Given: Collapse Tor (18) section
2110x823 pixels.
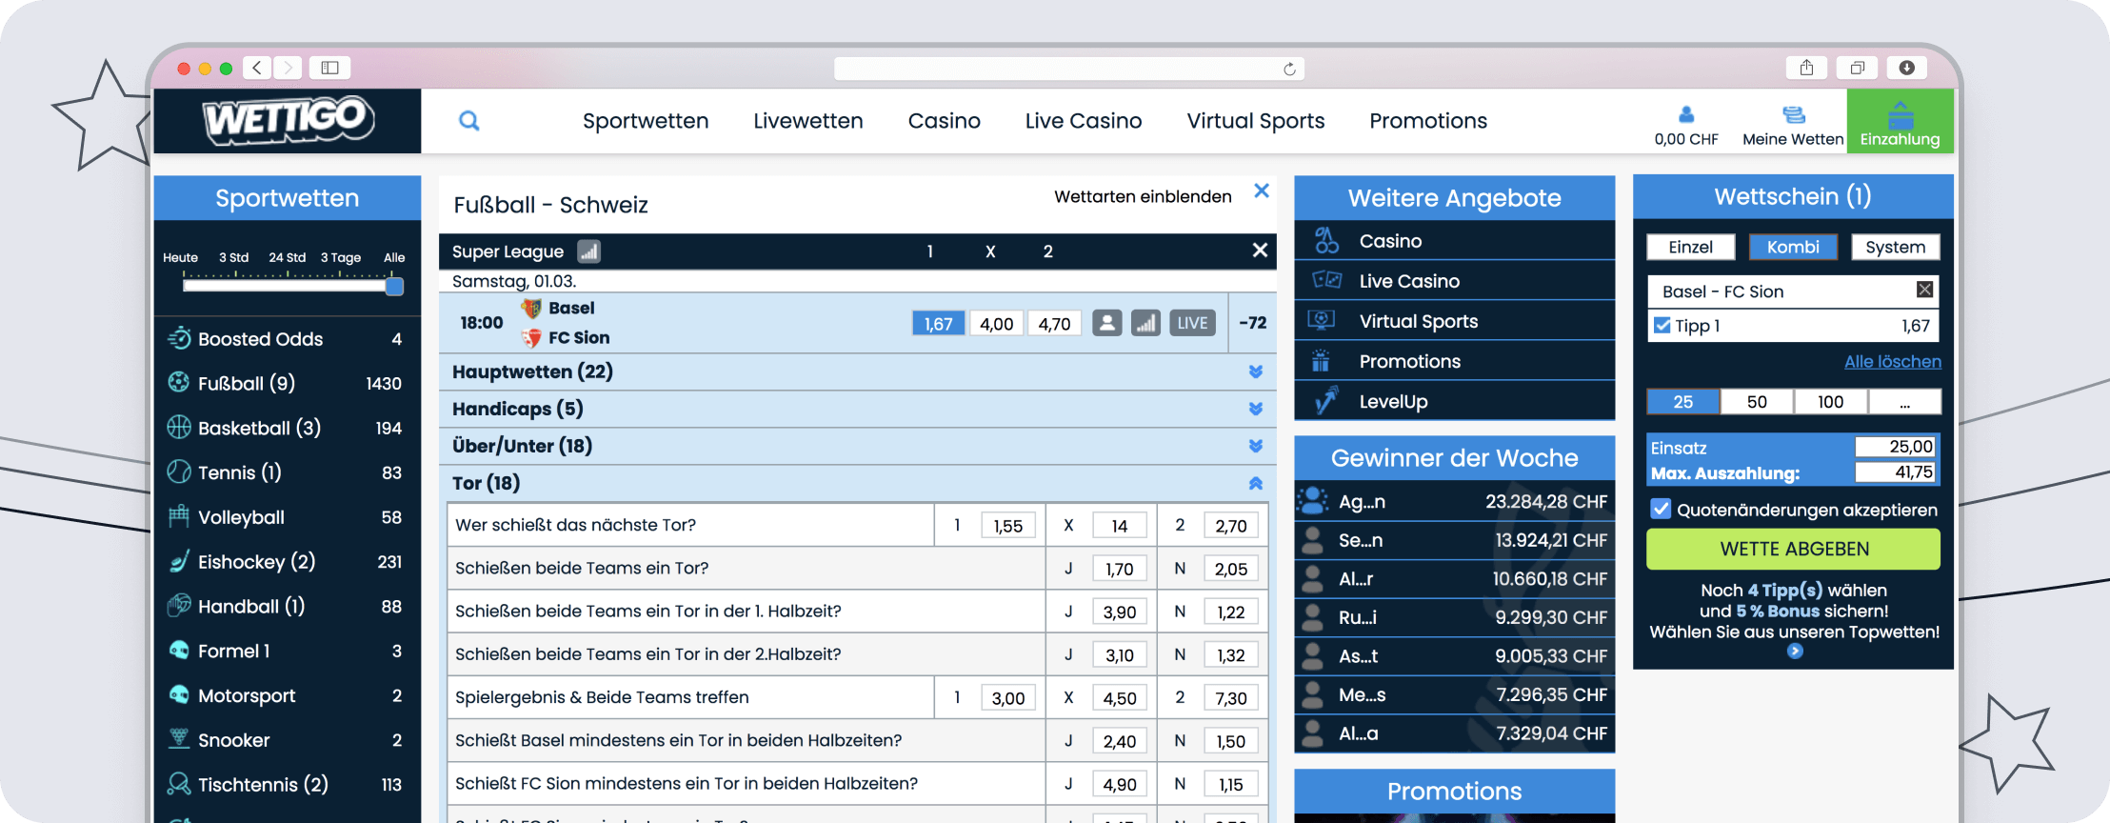Looking at the screenshot, I should coord(857,483).
